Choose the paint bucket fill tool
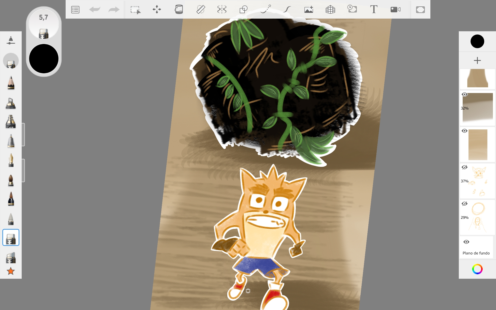Image resolution: width=496 pixels, height=310 pixels. point(179,10)
